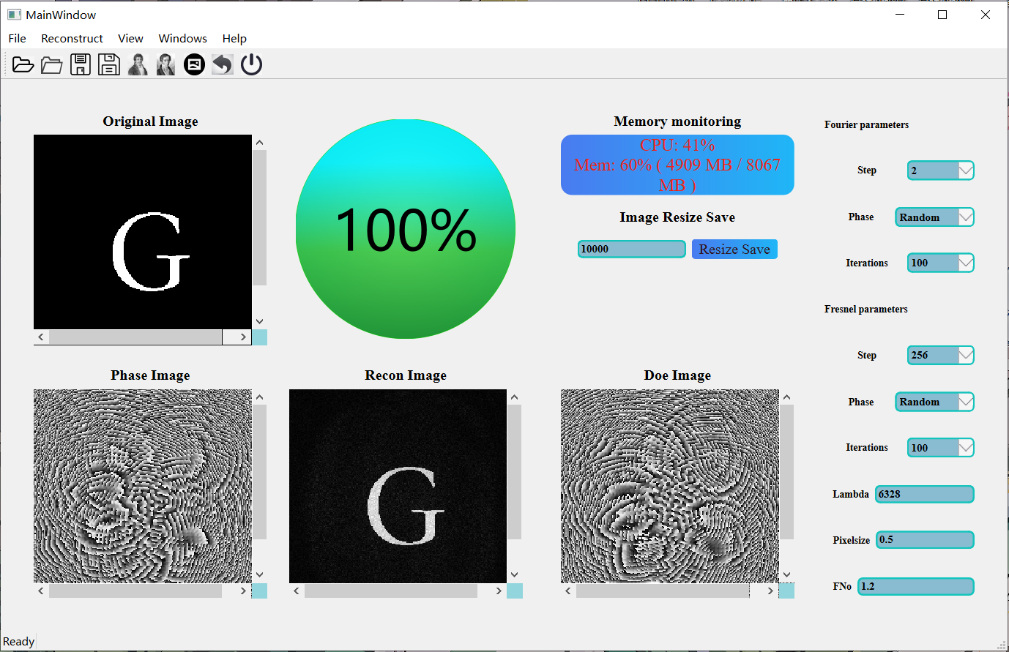1009x652 pixels.
Task: Click the Pixelsize input field showing 0.5
Action: click(x=926, y=540)
